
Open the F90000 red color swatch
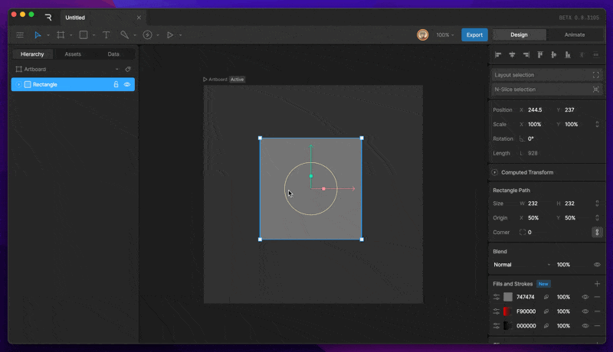[x=507, y=311]
